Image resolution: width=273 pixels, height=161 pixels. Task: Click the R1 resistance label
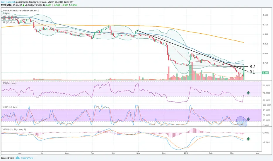(x=252, y=72)
